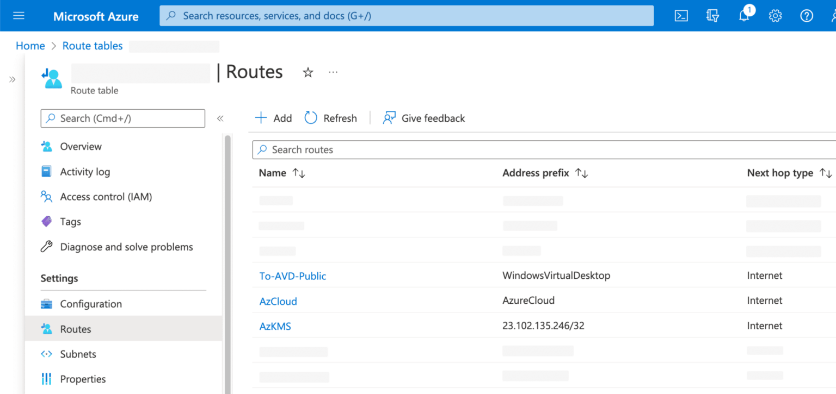The width and height of the screenshot is (836, 394).
Task: Select Tags in the route table sidebar
Action: pos(70,221)
